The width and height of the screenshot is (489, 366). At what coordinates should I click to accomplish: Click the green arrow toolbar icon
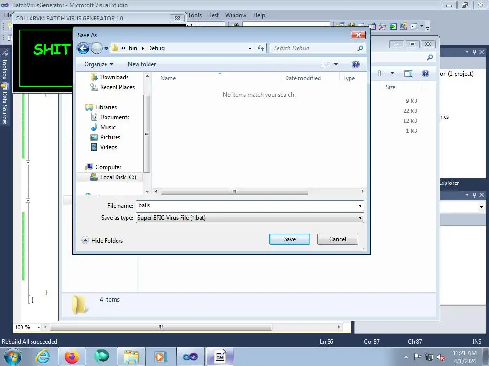[x=393, y=27]
